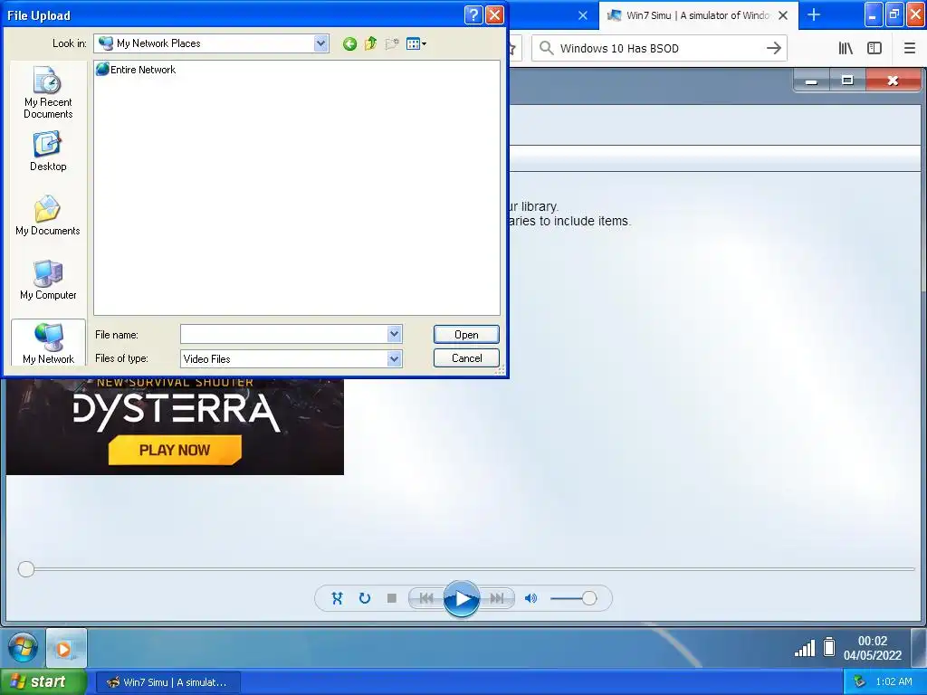Viewport: 927px width, 695px height.
Task: Adjust the volume slider handle
Action: 588,598
